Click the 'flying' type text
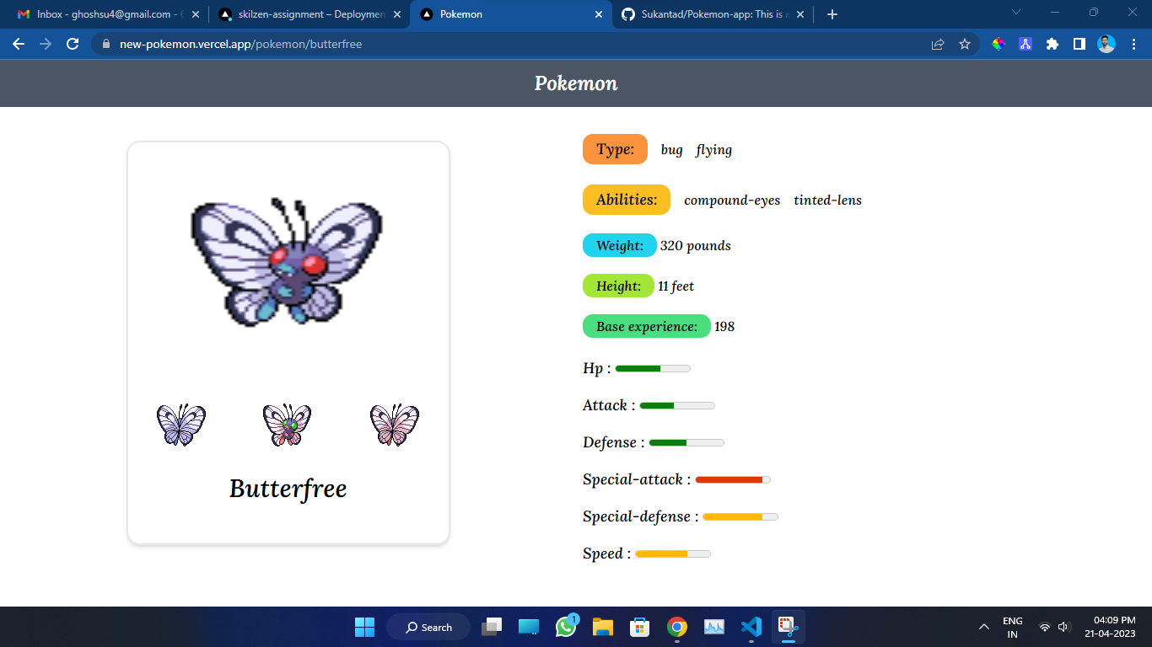Image resolution: width=1152 pixels, height=647 pixels. (x=714, y=150)
